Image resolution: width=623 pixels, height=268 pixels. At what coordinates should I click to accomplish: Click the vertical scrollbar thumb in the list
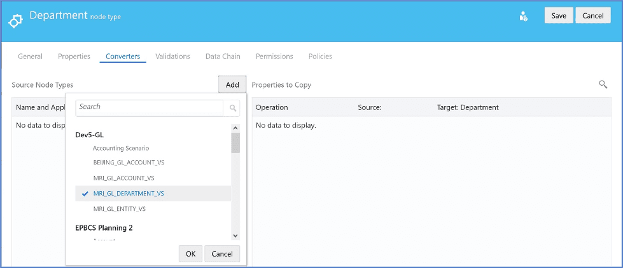tap(235, 143)
